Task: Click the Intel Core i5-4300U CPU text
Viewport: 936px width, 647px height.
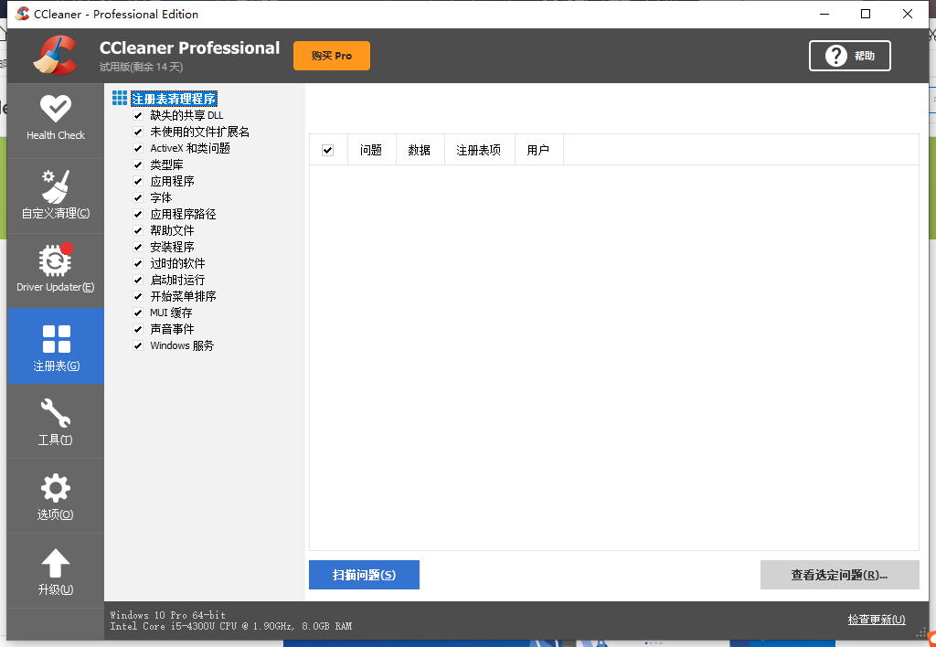Action: [230, 626]
